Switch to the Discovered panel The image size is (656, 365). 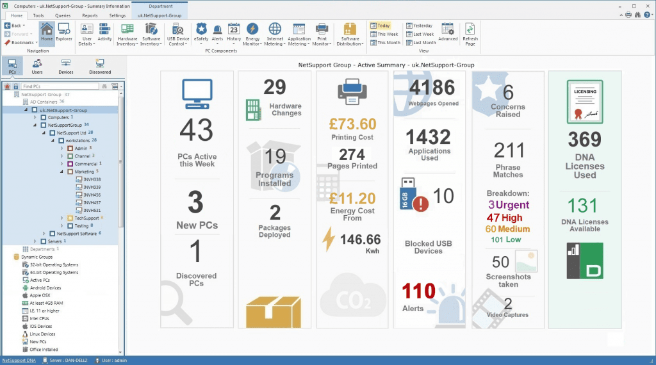coord(100,67)
